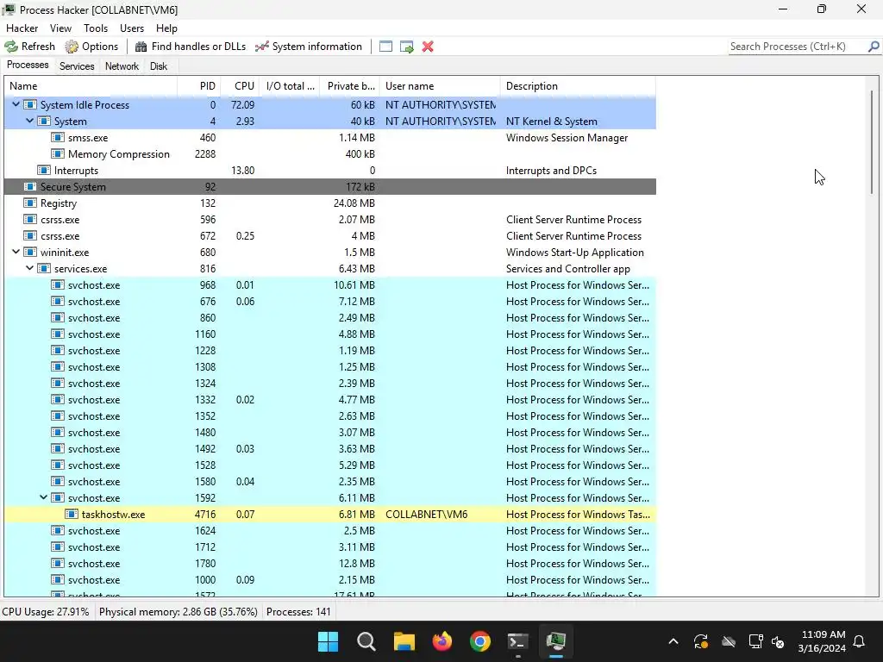Screen dimensions: 883x662
Task: Switch to the Disk tab
Action: 159,66
